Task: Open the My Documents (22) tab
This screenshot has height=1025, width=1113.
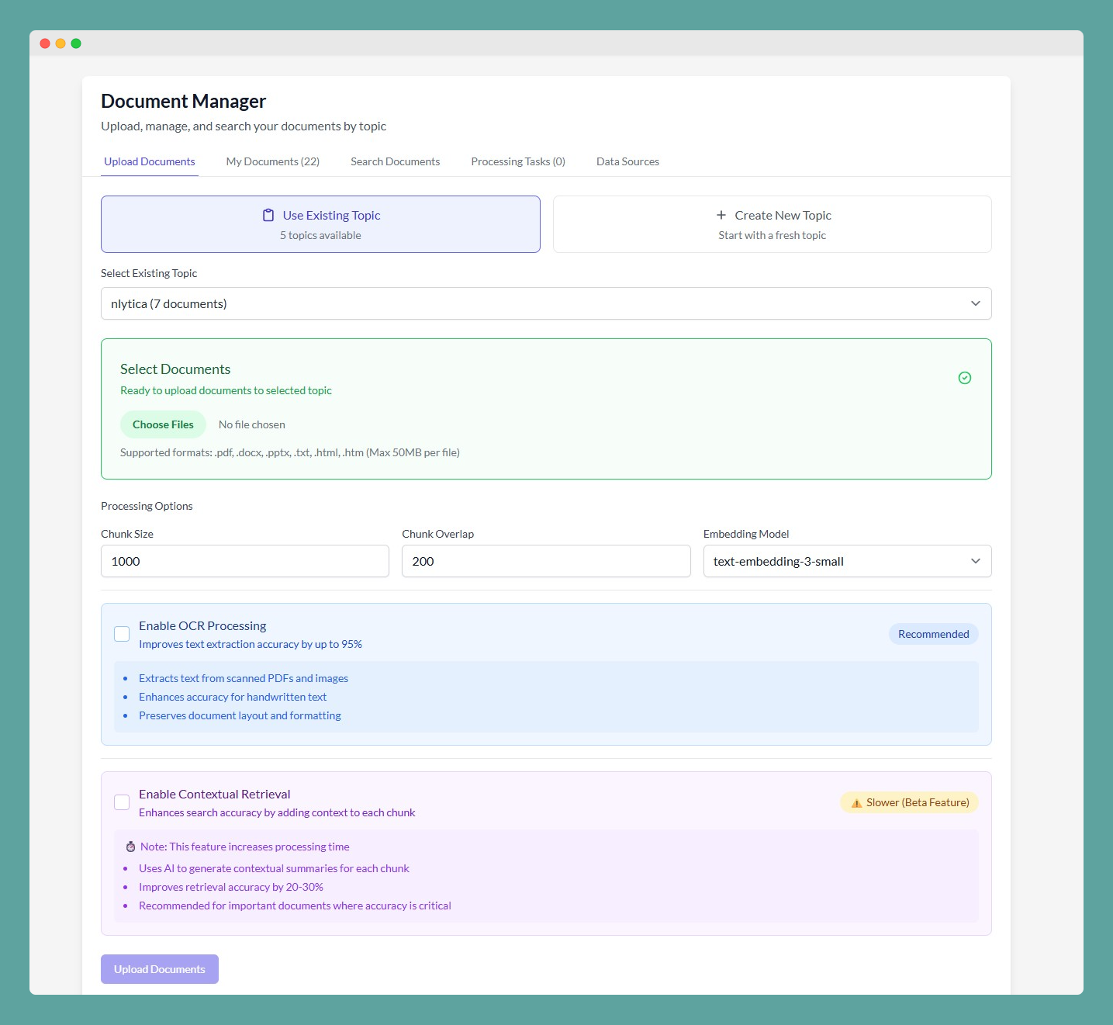Action: [273, 161]
